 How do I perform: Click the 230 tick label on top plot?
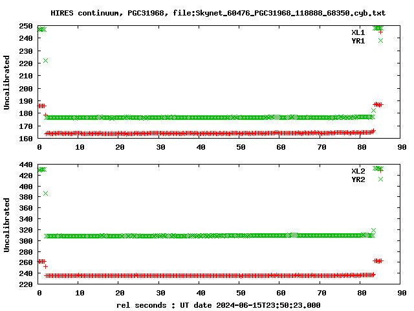click(x=26, y=51)
